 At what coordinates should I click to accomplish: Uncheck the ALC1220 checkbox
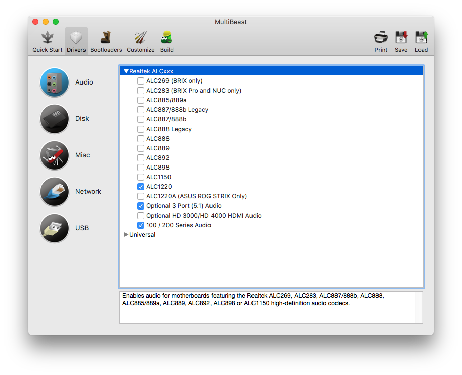pos(141,187)
